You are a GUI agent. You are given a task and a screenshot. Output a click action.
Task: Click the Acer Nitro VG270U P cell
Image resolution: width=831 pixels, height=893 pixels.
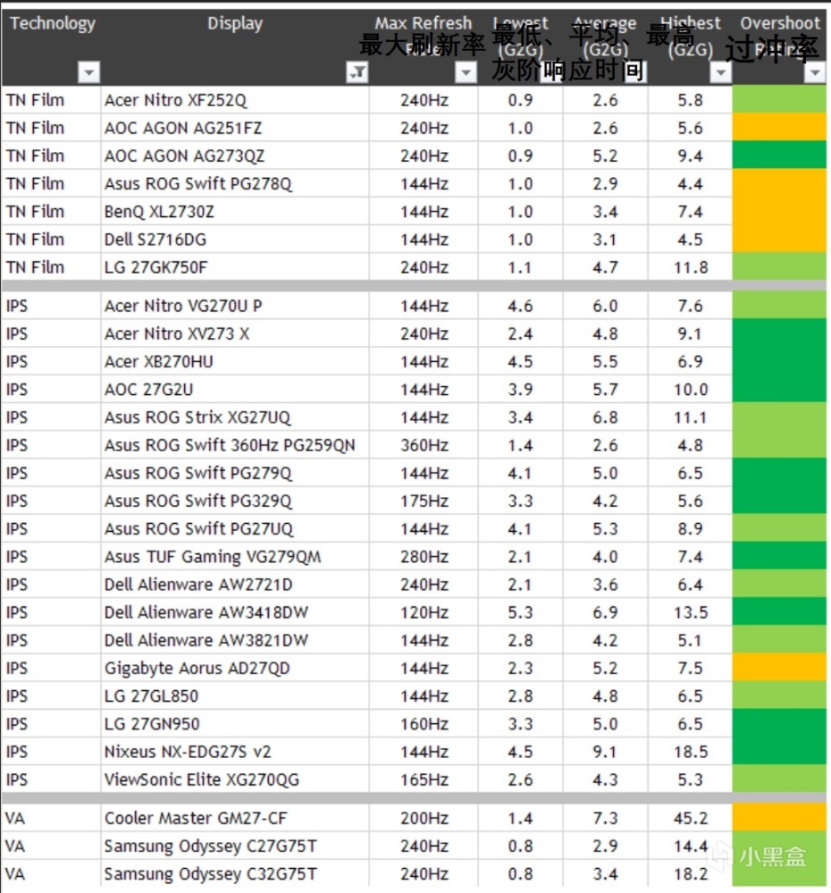coord(235,306)
